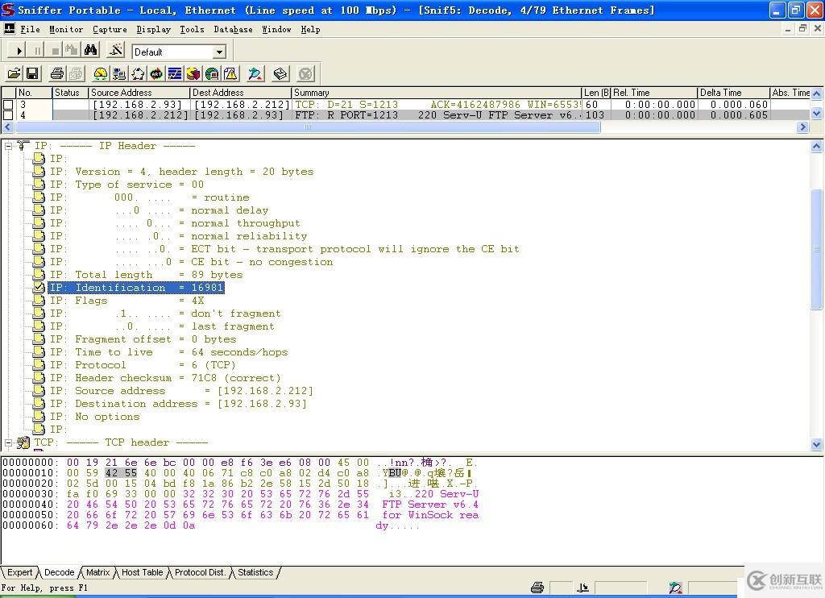
Task: Tick the checkbox for frame 3
Action: [x=8, y=104]
